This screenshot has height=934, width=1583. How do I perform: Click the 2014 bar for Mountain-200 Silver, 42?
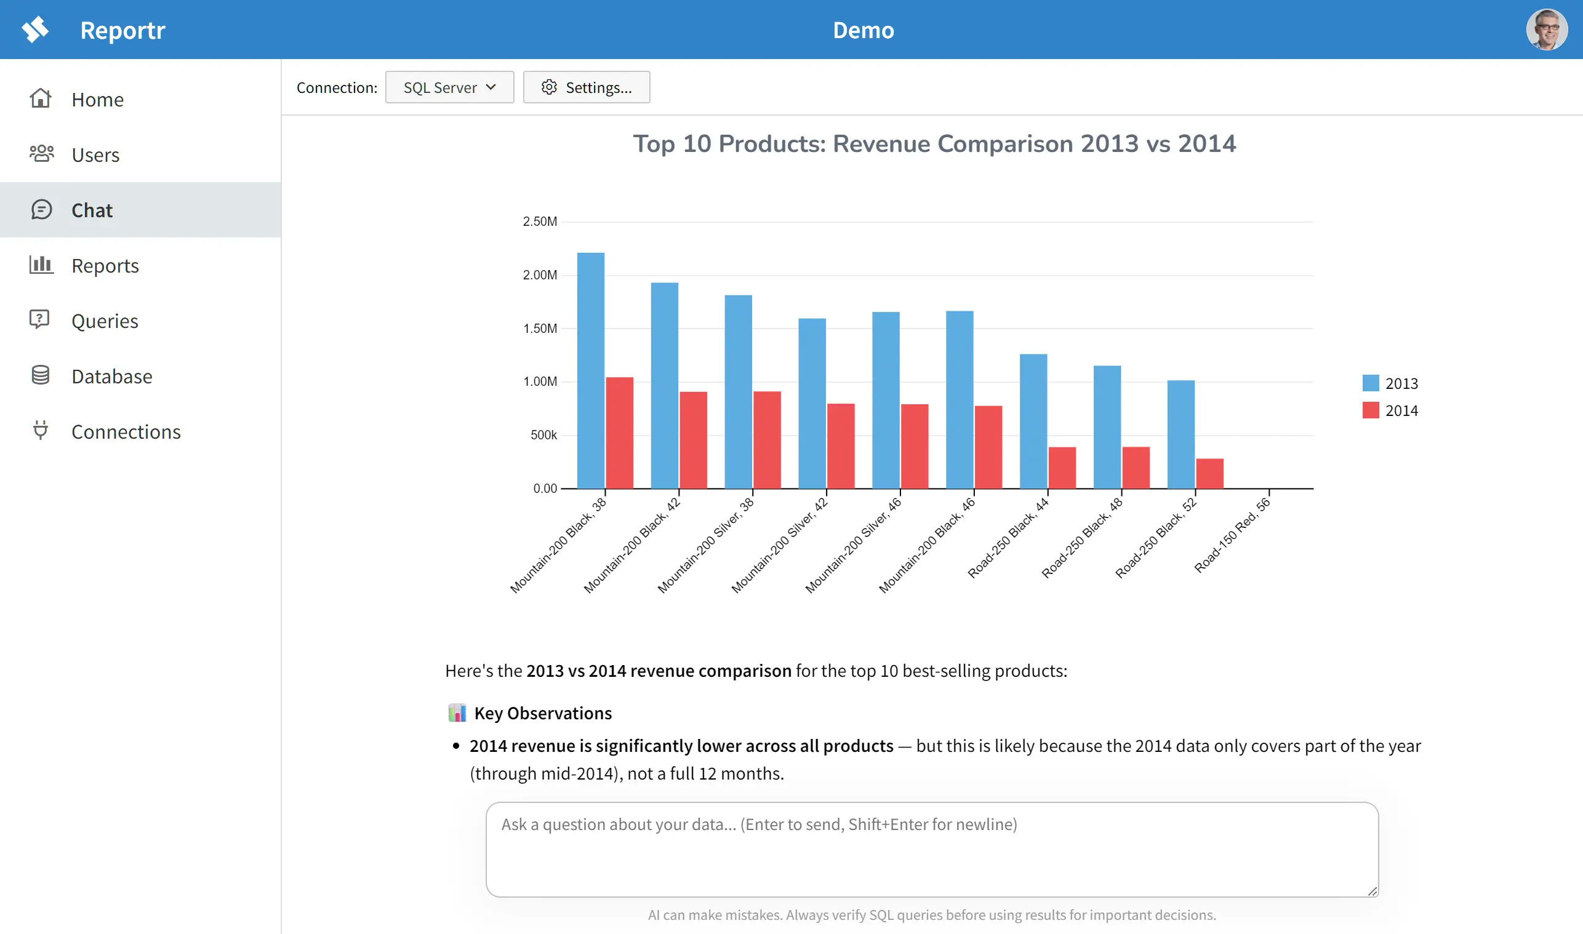click(841, 445)
